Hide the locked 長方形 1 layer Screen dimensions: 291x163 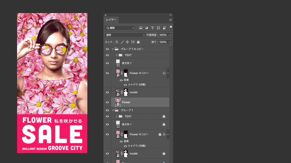[107, 124]
